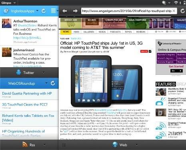Open the PODCASTS tab on Engadget
This screenshot has height=150, width=186.
click(x=115, y=32)
